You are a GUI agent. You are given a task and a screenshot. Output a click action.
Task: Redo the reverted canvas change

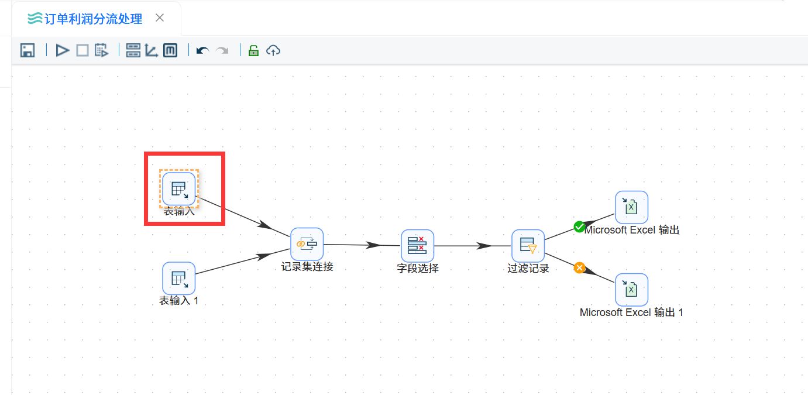(x=222, y=51)
